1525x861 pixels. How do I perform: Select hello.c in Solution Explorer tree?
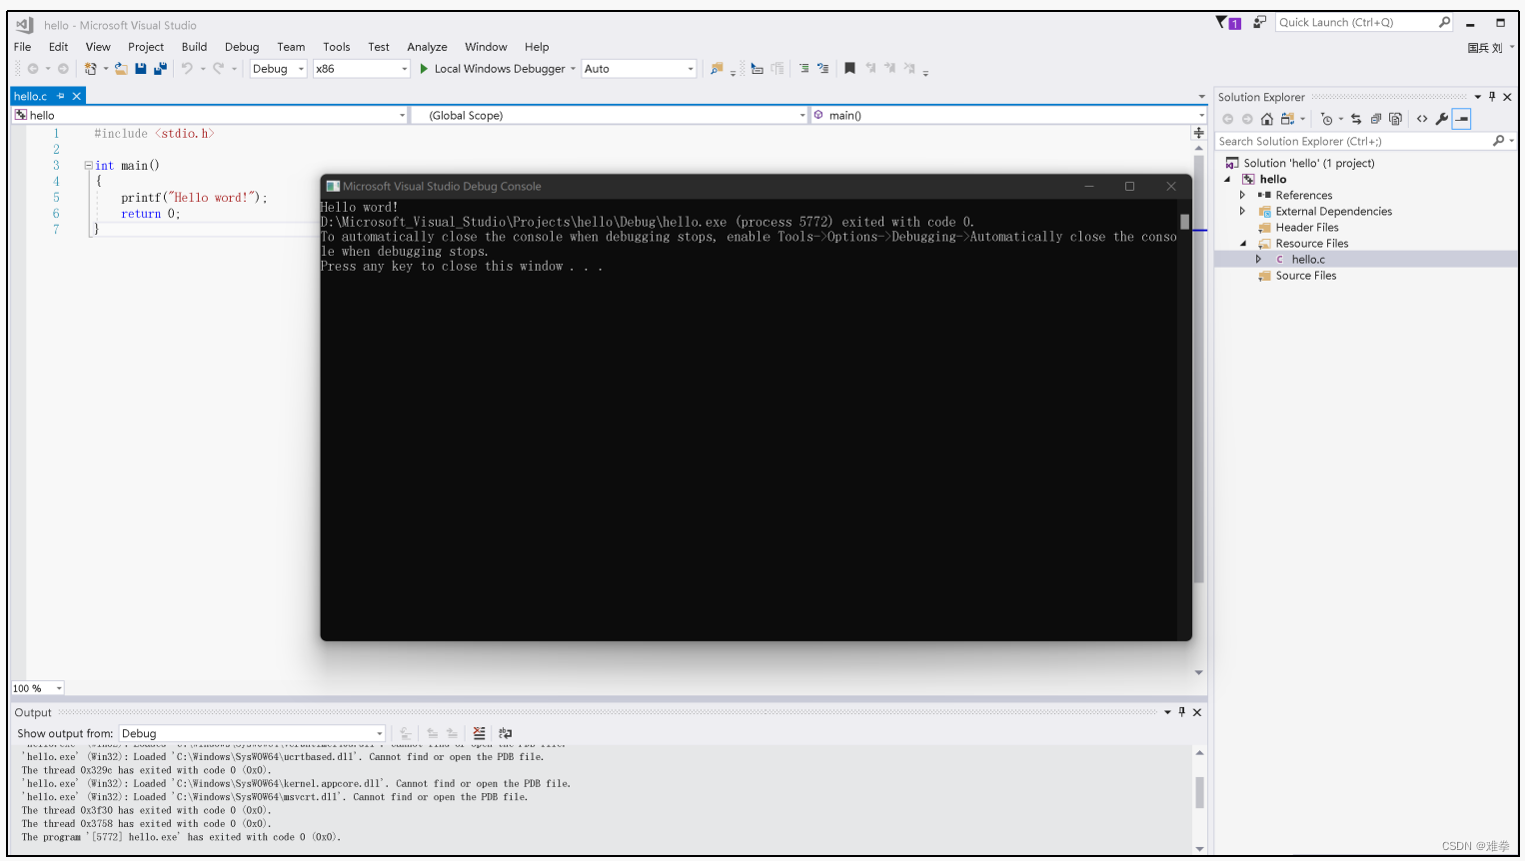[x=1307, y=260]
